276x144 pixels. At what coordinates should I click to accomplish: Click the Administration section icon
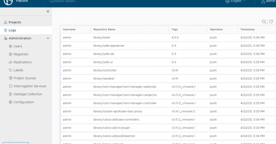(x=6, y=38)
